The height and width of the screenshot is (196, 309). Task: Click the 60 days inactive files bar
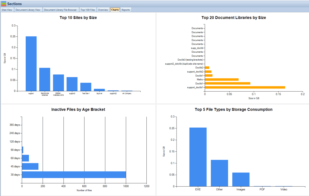click(x=25, y=158)
